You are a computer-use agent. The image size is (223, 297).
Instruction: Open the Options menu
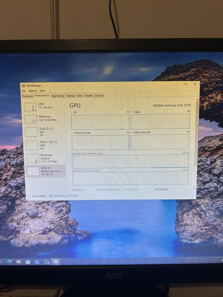pos(33,91)
